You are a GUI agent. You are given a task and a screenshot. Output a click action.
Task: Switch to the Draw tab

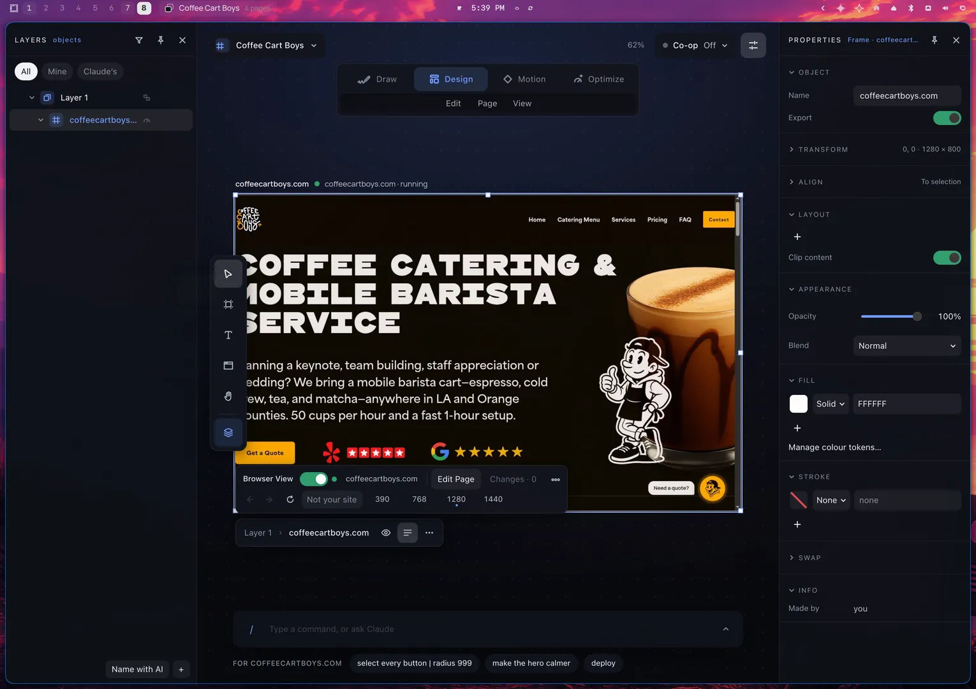pos(378,79)
